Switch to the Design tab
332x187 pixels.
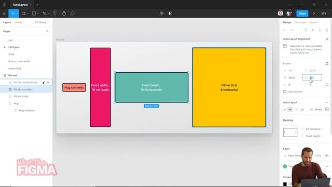[x=287, y=22]
